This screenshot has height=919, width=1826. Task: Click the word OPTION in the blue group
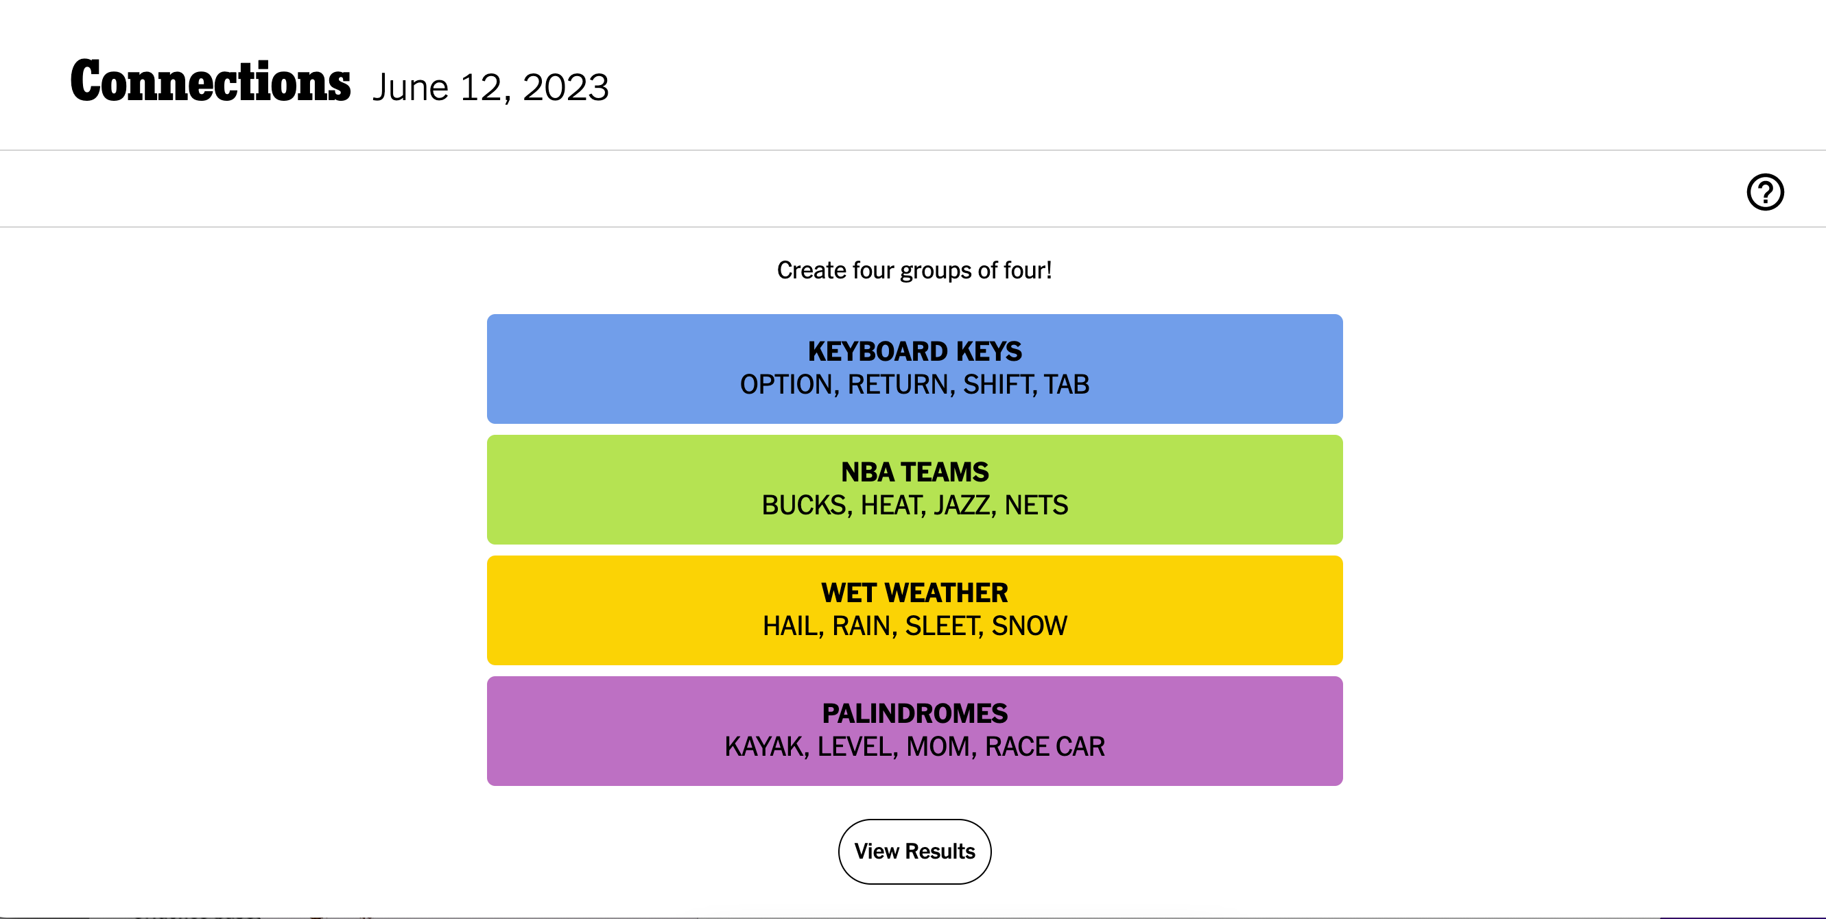click(x=787, y=385)
